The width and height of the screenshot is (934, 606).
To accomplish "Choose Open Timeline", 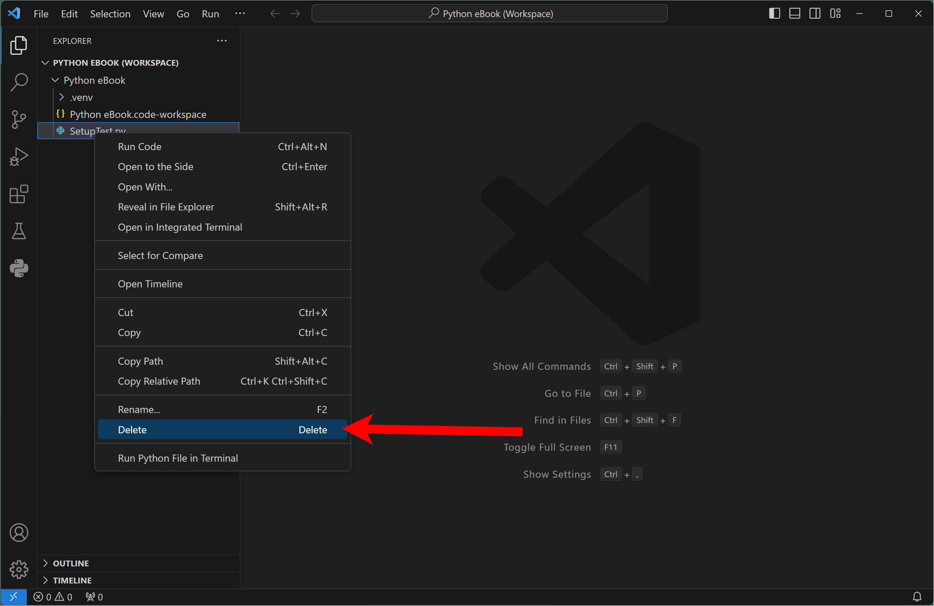I will tap(223, 284).
